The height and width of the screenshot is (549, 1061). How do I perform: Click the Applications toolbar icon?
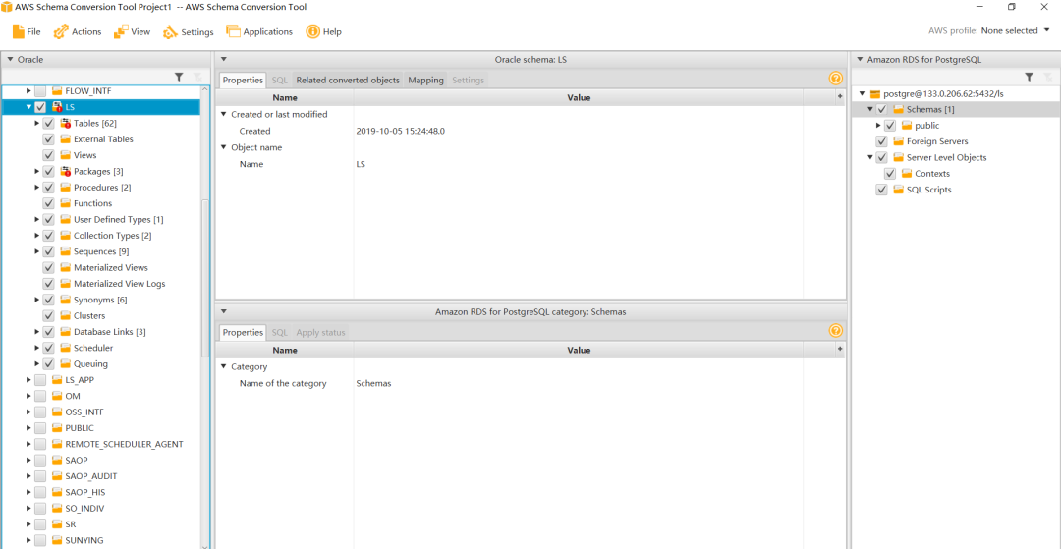(233, 31)
